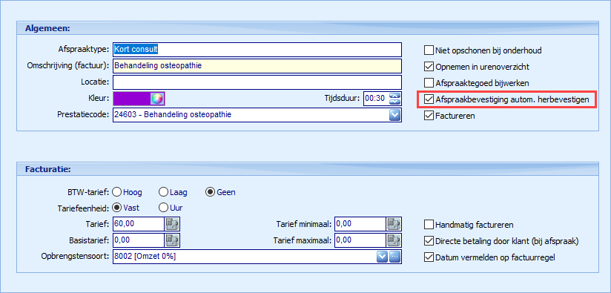Screen dimensions: 611x293
Task: Select BTW-tarief Laag radio button
Action: click(x=163, y=192)
